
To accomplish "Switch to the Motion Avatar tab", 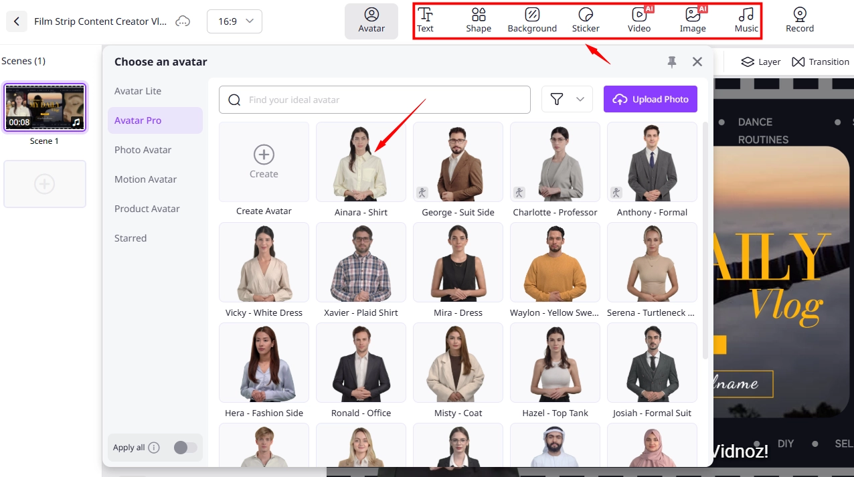I will coord(145,179).
